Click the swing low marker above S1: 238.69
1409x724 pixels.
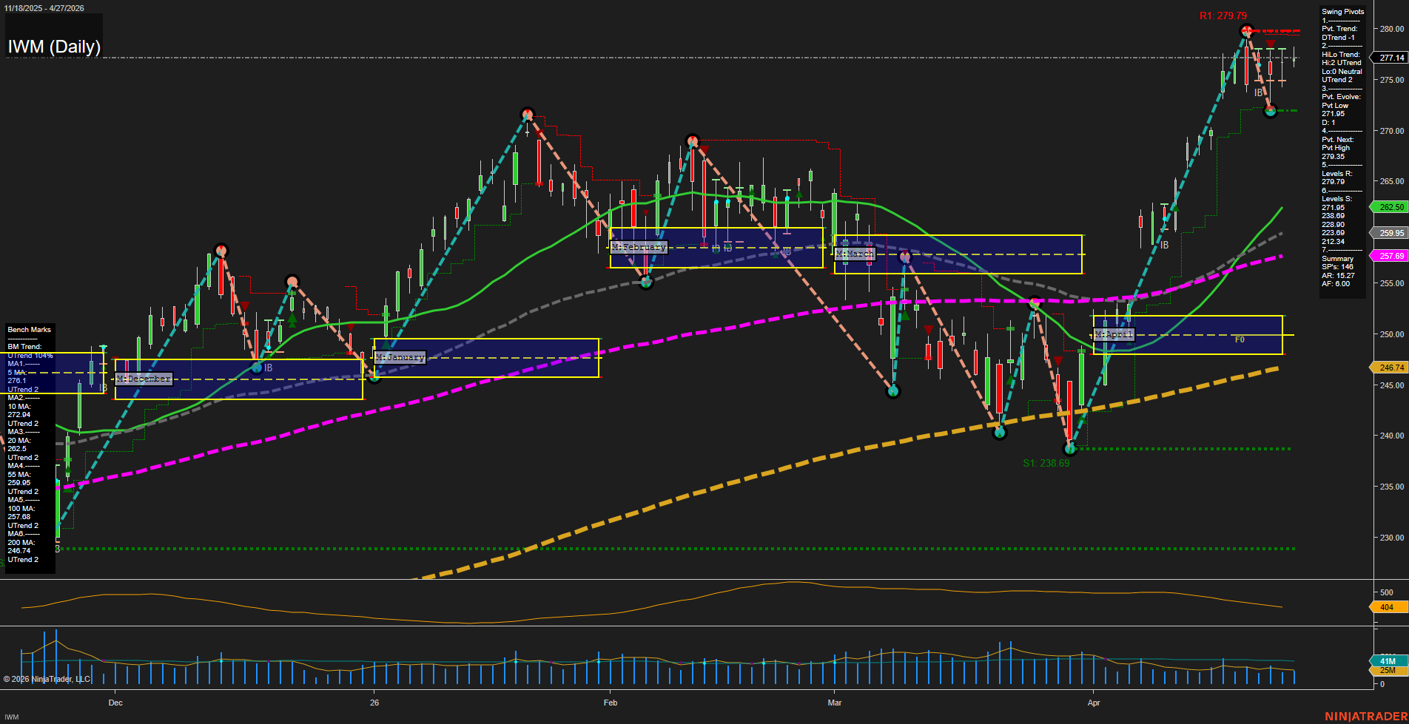(1069, 448)
